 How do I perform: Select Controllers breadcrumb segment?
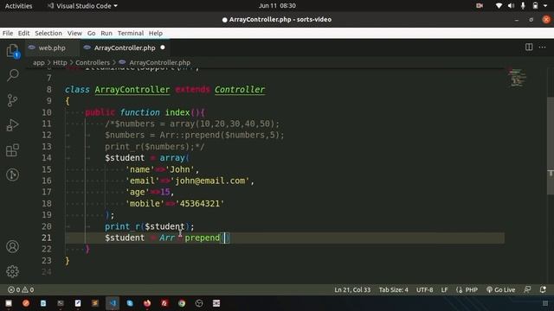93,62
